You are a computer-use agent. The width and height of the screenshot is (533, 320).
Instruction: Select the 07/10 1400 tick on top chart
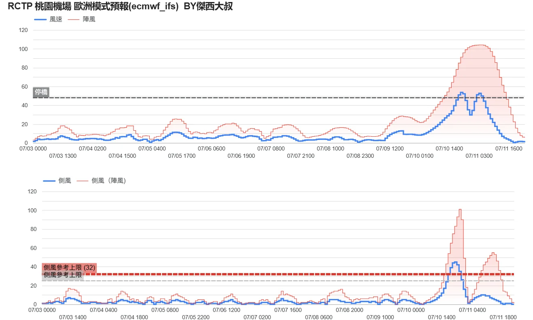449,148
